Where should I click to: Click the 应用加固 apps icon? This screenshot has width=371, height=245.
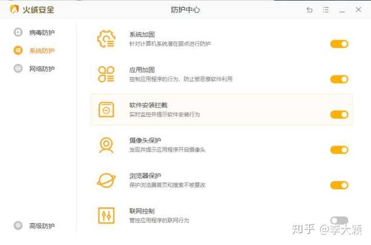pyautogui.click(x=106, y=74)
